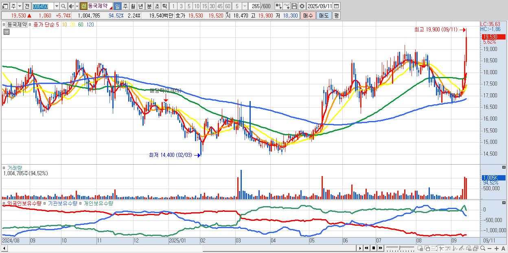Image resolution: width=508 pixels, height=253 pixels.
Task: Choose the 45 interval button
Action: point(220,6)
